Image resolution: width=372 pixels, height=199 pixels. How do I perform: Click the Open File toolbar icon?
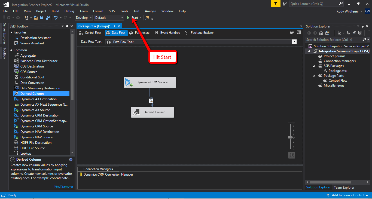pos(36,18)
